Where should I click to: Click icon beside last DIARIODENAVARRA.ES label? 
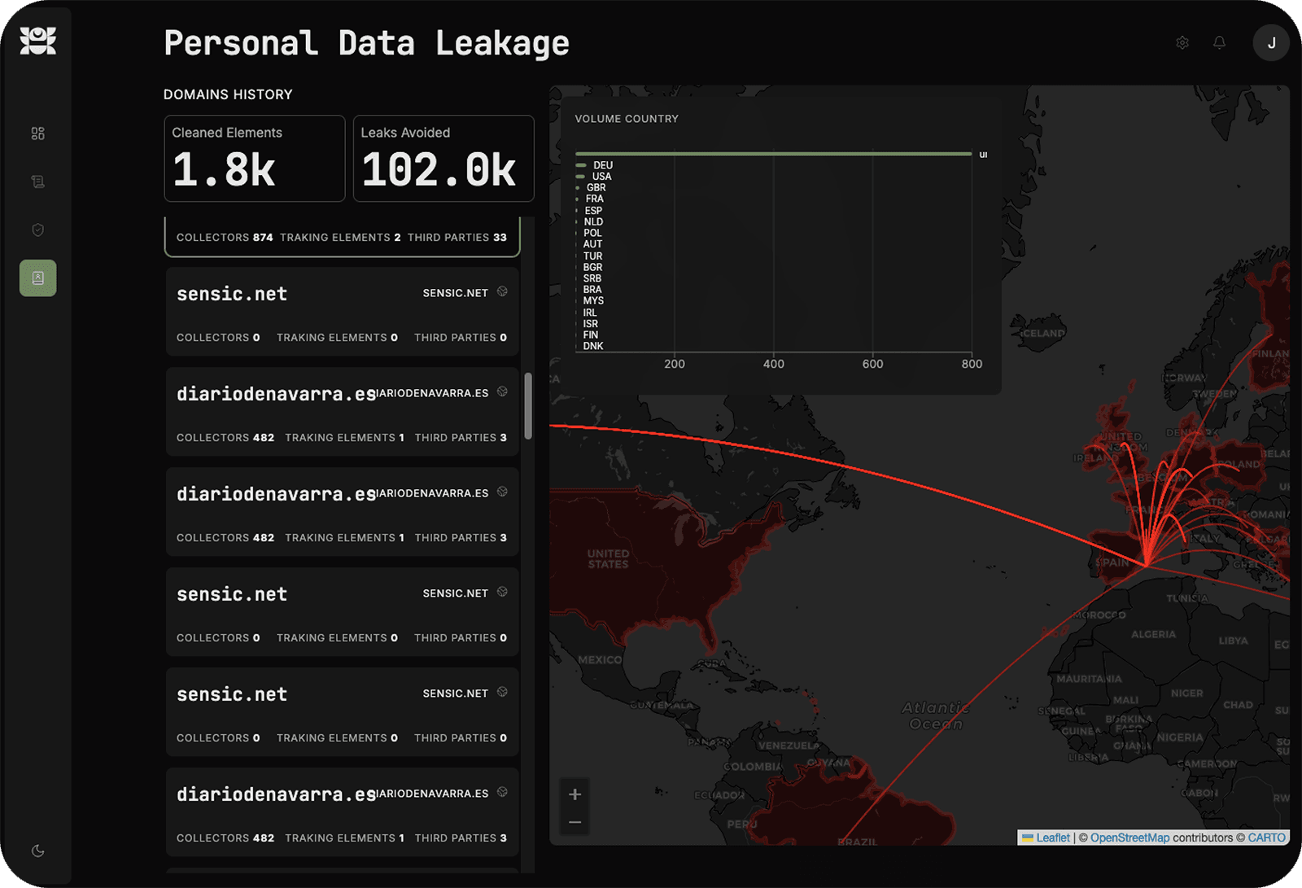(502, 792)
